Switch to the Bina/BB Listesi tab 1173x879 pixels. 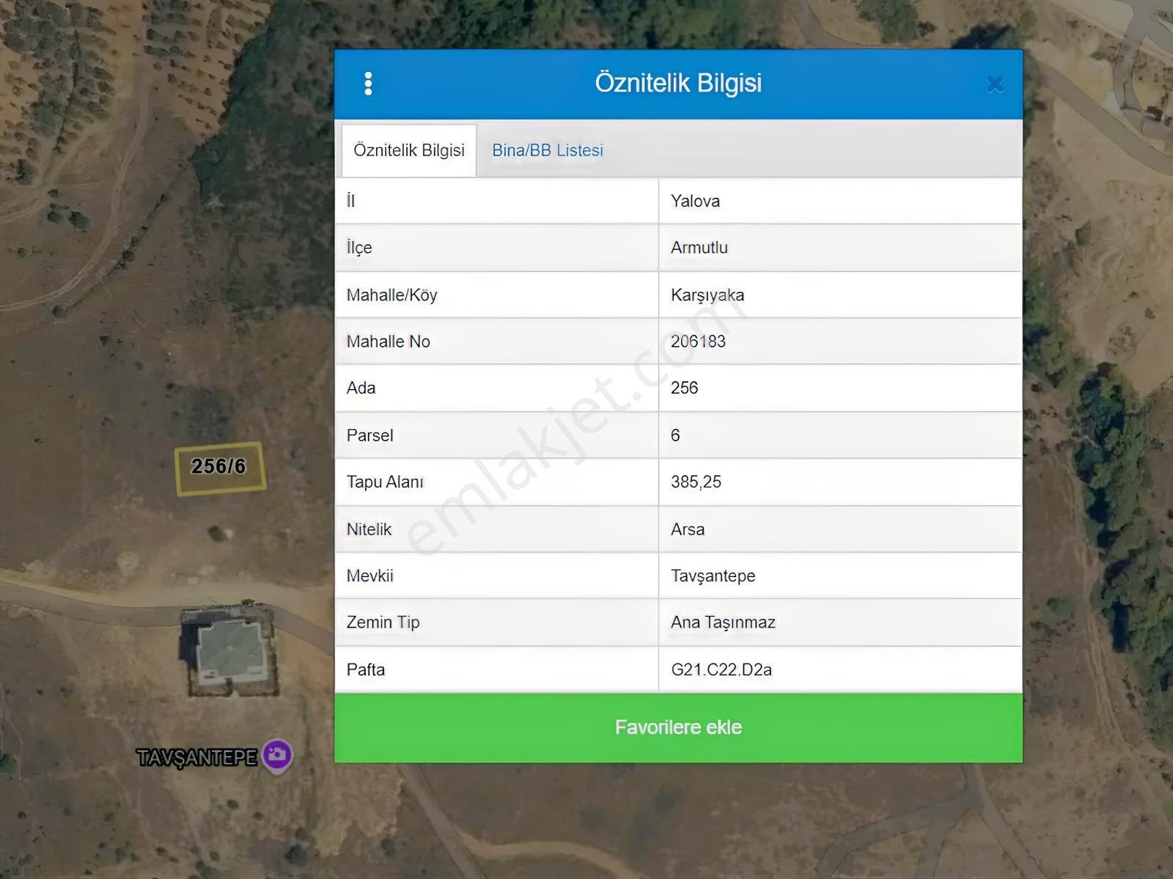pos(548,150)
